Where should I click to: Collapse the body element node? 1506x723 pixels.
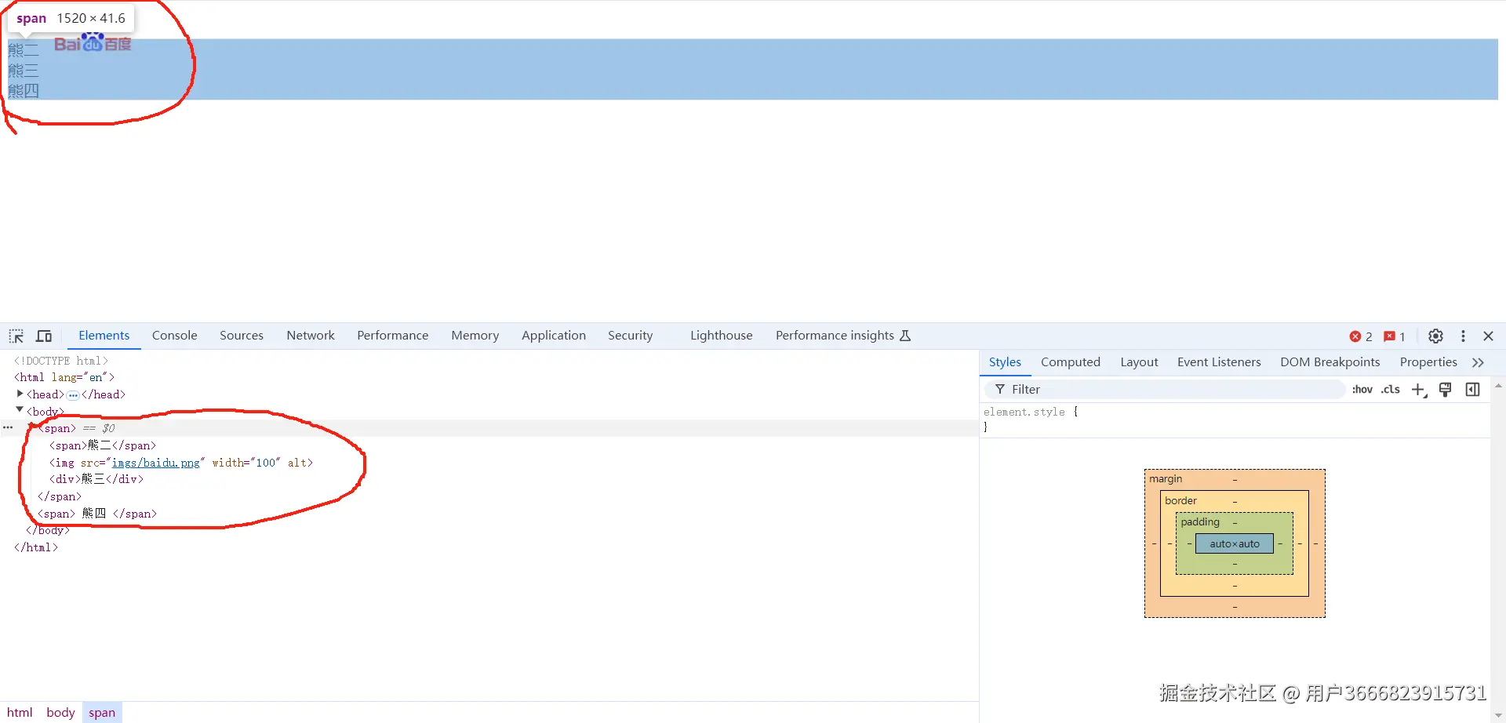(x=20, y=410)
